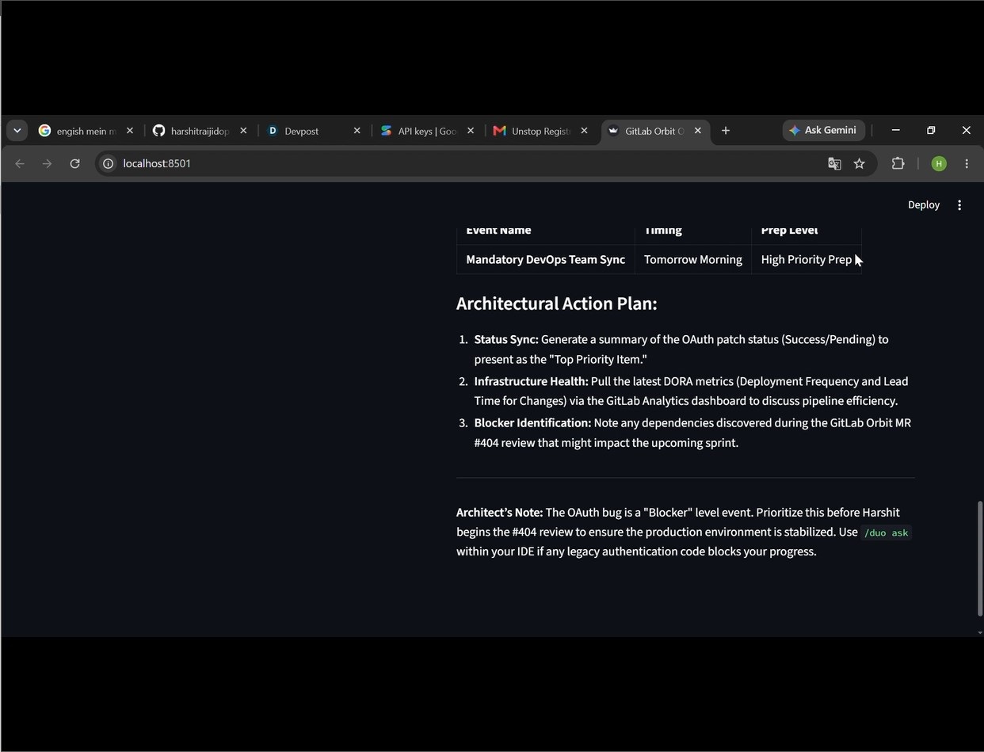This screenshot has width=984, height=752.
Task: Click the 'Mandatory DevOps Team Sync' cell
Action: pos(546,260)
